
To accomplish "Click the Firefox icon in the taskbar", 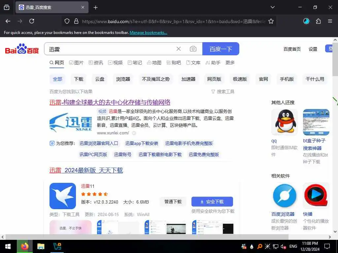I will click(x=24, y=246).
